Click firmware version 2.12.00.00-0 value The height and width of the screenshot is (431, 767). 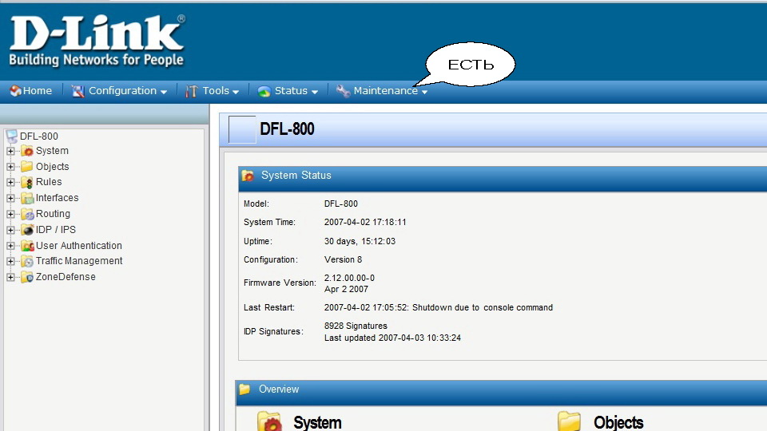pyautogui.click(x=349, y=278)
